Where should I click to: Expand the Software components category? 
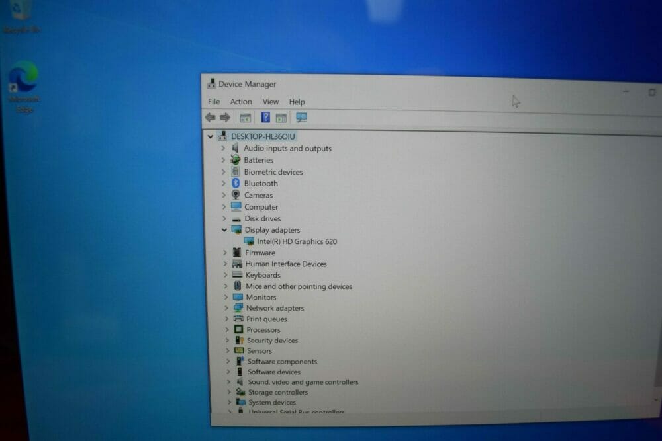click(228, 361)
